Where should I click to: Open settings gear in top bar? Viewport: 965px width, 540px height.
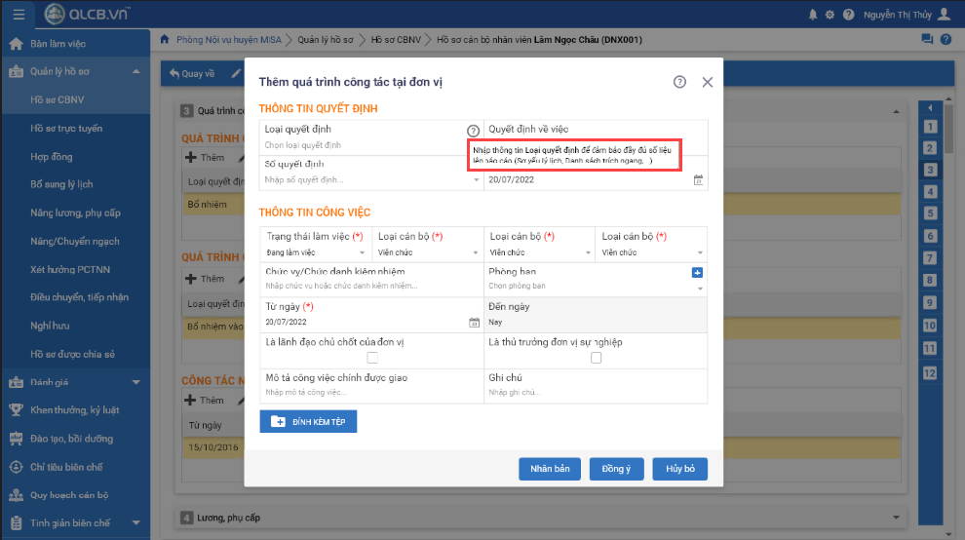(830, 15)
